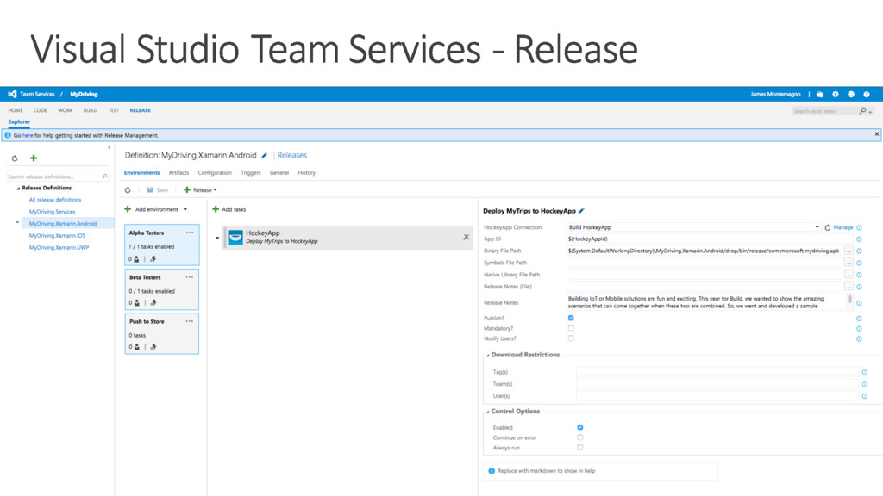
Task: Uncheck the Publish? checkbox
Action: coord(571,318)
